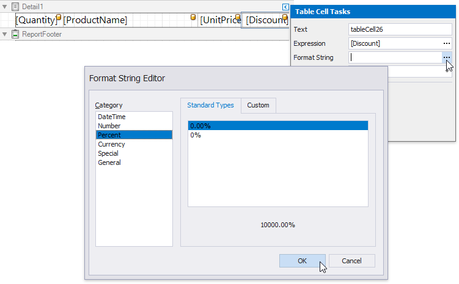Collapse the Detail1 band arrow

[x=4, y=6]
